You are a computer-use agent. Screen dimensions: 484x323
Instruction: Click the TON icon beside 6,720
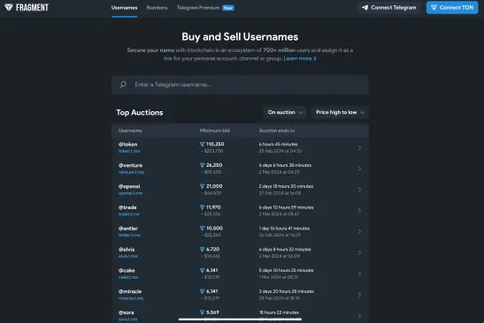[x=202, y=249]
